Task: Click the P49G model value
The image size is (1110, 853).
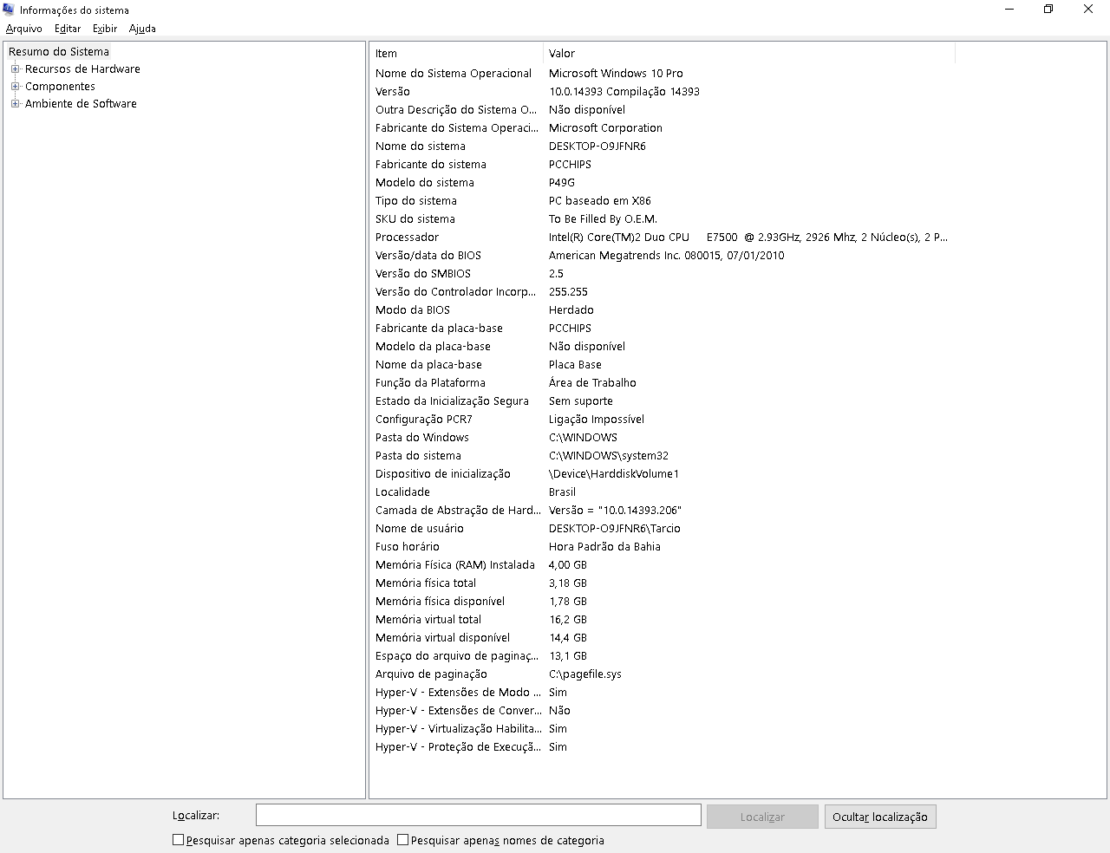Action: tap(562, 183)
